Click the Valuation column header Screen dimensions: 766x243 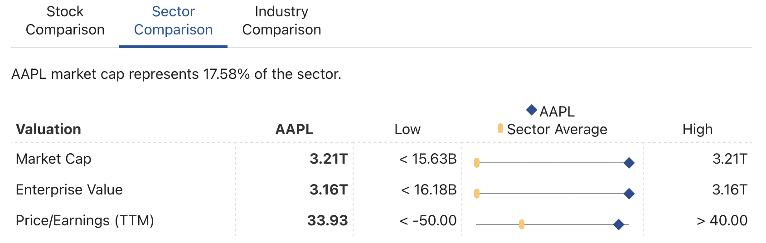48,130
